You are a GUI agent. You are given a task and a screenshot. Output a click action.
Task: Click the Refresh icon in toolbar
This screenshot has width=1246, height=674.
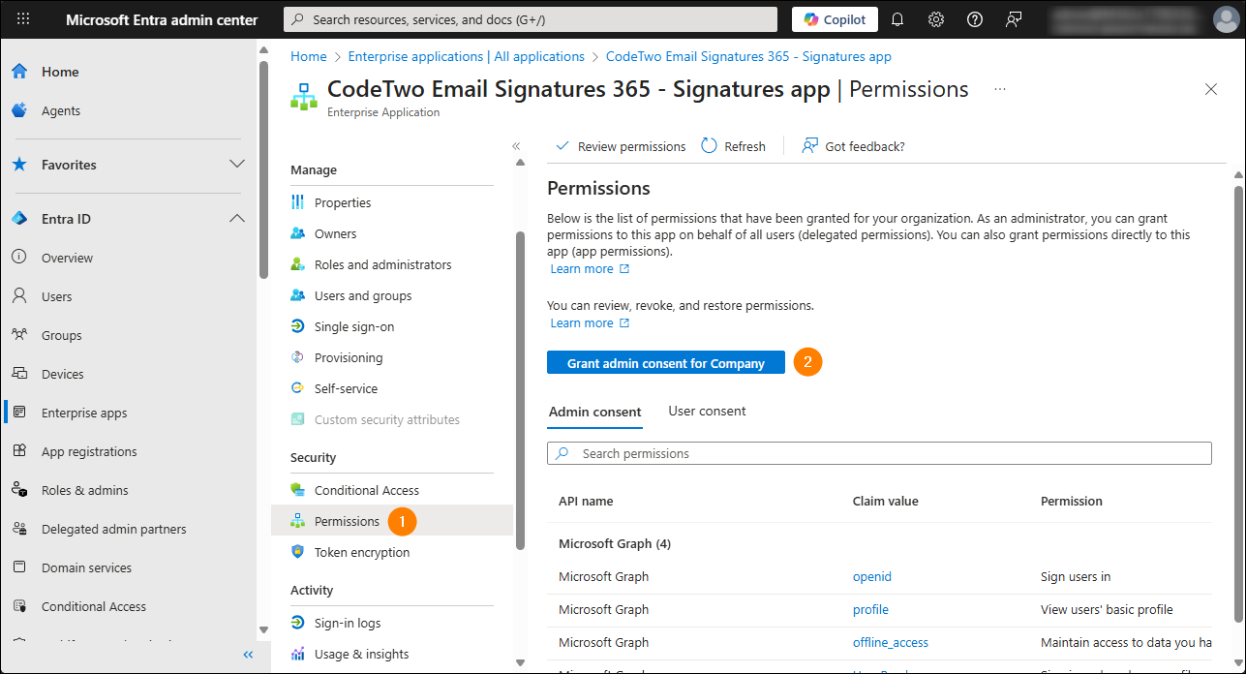click(x=710, y=146)
